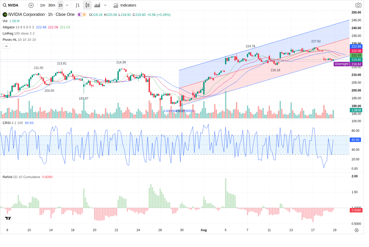Click the compare/add symbol plus icon

[31, 5]
